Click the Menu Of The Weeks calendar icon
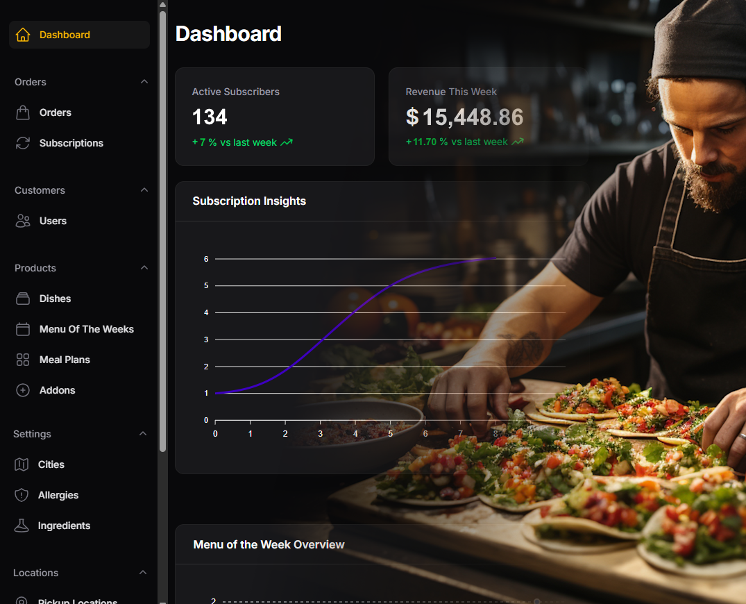The height and width of the screenshot is (604, 746). pyautogui.click(x=23, y=329)
